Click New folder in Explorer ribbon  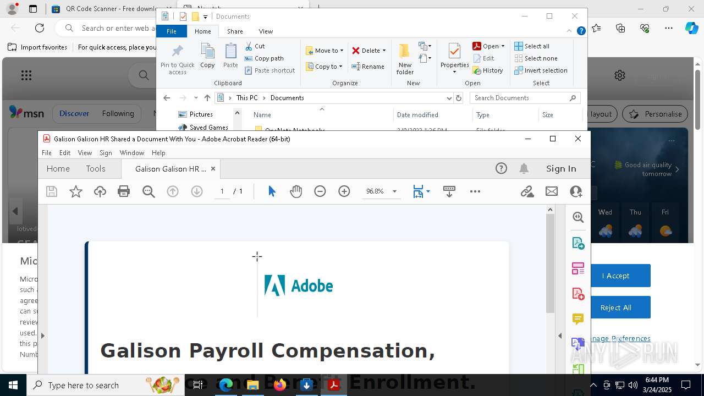(405, 59)
